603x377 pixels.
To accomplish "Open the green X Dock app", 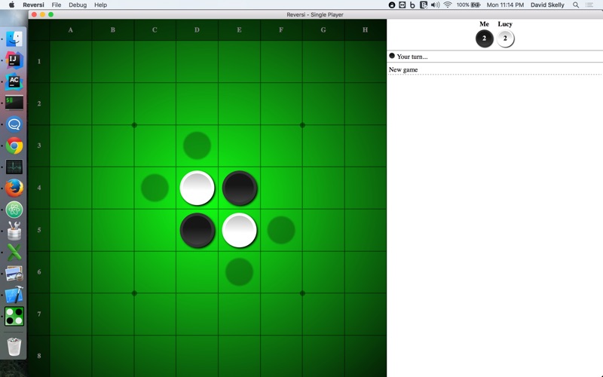I will (14, 253).
